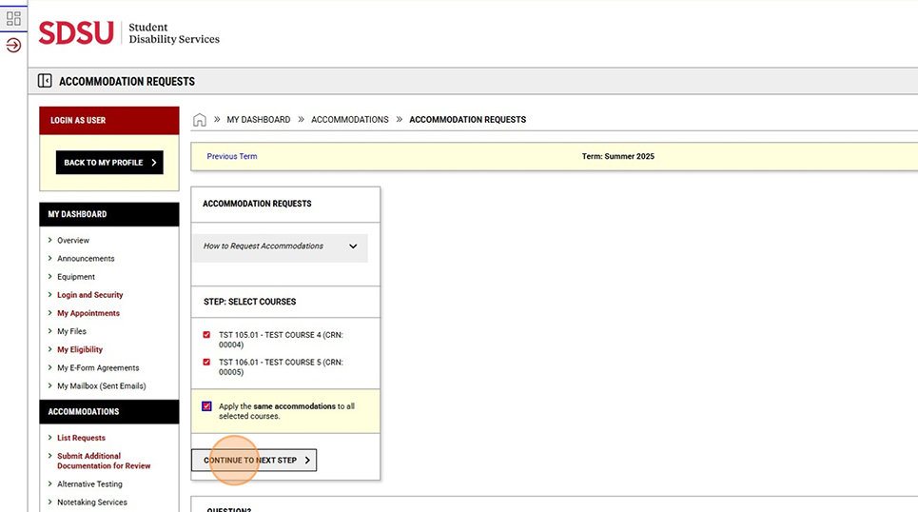The image size is (918, 512).
Task: Open My Appointments menu item
Action: (x=88, y=313)
